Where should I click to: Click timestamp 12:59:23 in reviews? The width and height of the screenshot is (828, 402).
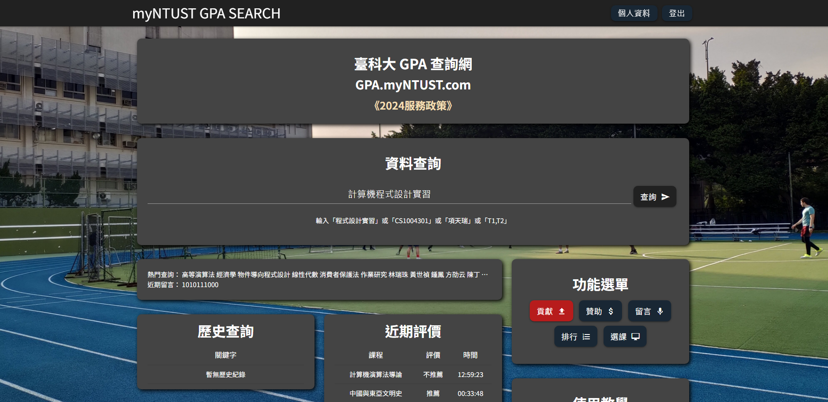(470, 375)
